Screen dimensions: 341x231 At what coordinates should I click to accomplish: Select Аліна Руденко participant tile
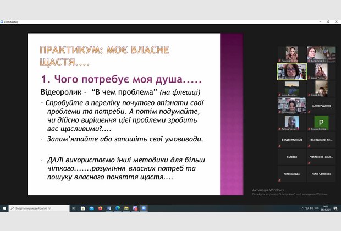click(x=321, y=106)
